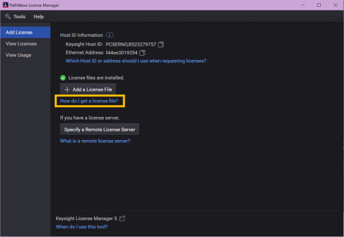Open 'When do I use this tool?' link
344x237 pixels.
click(82, 227)
